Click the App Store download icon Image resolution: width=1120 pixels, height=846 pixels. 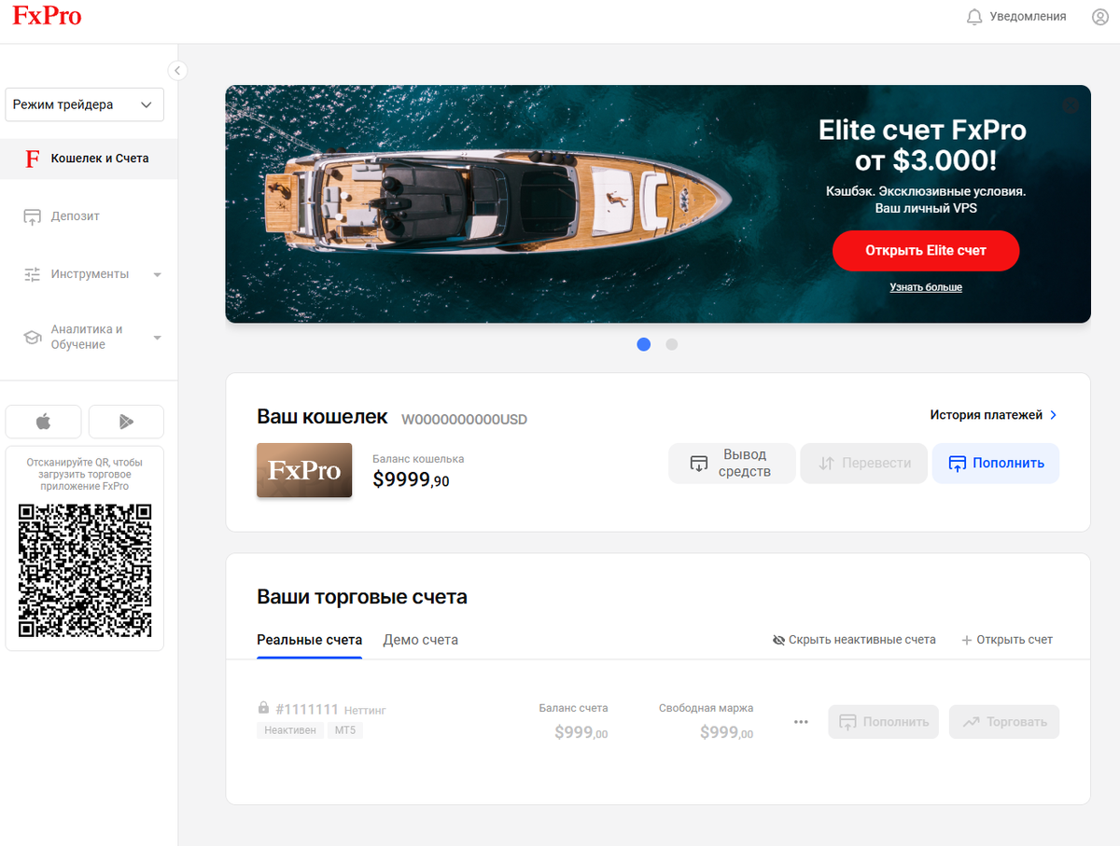coord(43,422)
